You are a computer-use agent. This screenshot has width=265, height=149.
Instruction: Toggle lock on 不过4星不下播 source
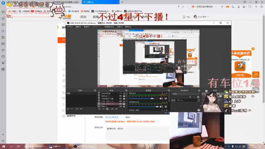click(124, 99)
